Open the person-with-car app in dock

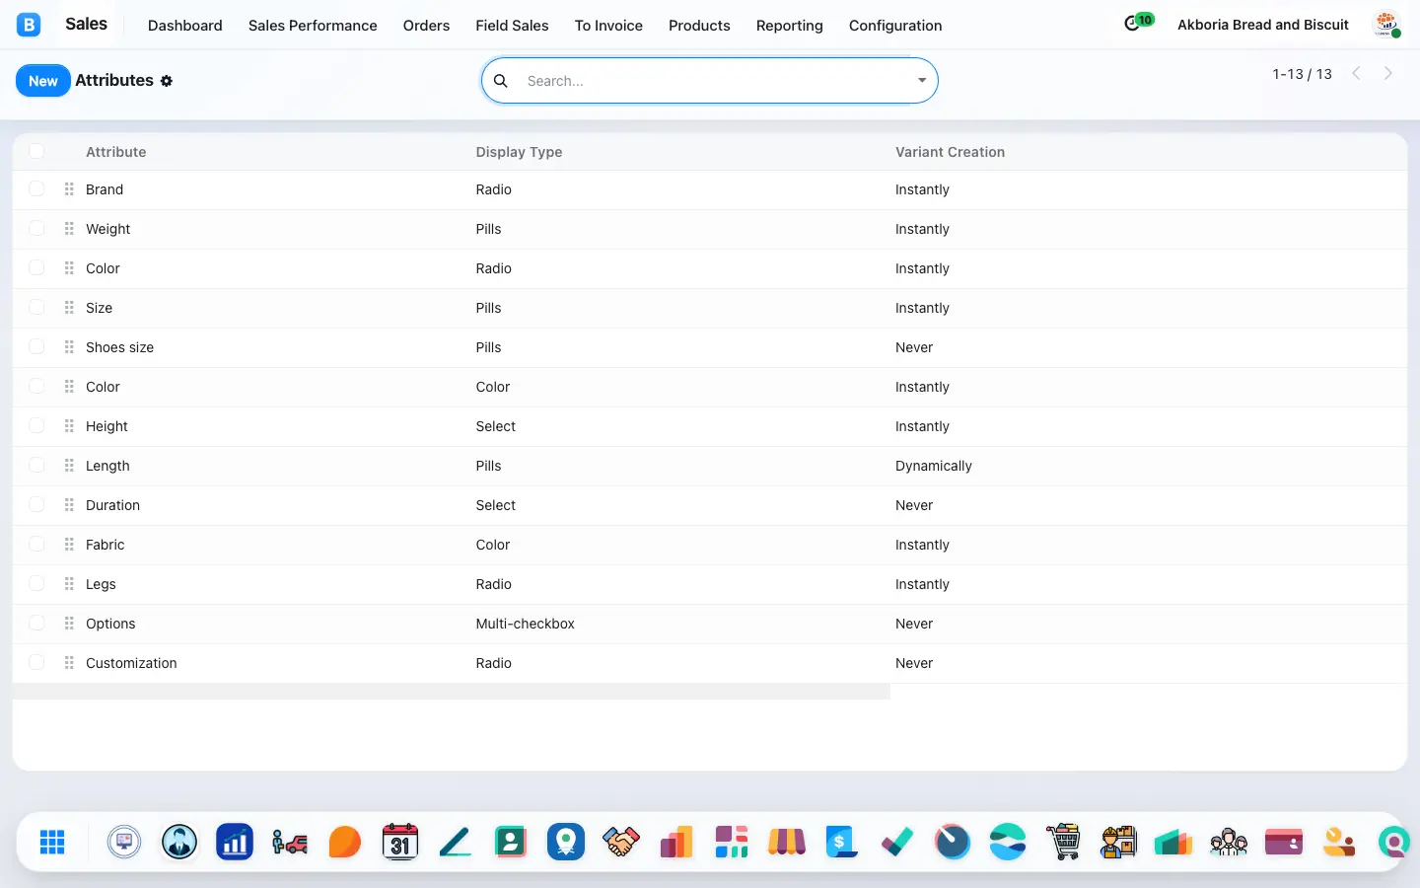pos(290,842)
